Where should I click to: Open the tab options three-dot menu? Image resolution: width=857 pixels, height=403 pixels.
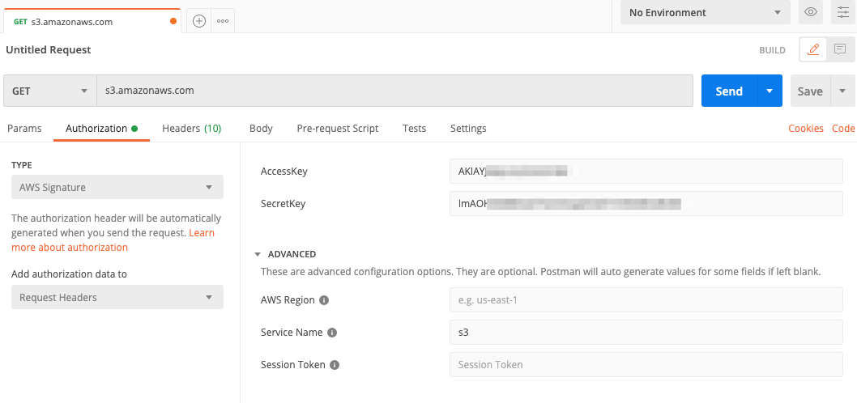pyautogui.click(x=223, y=21)
